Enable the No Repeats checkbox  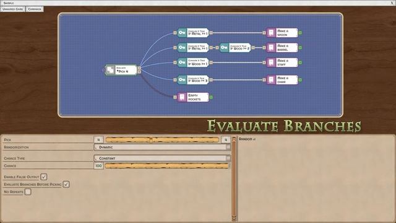pos(28,191)
